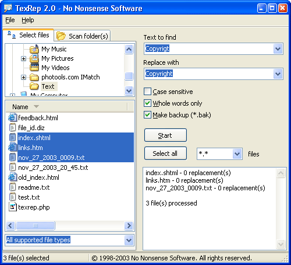Select readme.txt in the file list

tap(34, 187)
